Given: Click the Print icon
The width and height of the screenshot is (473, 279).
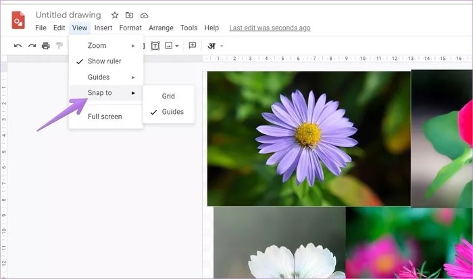Looking at the screenshot, I should 45,46.
